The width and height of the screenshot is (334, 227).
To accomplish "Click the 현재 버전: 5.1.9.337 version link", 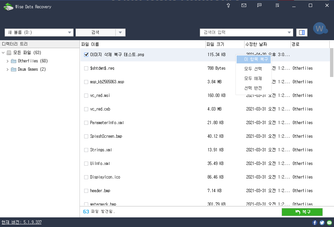I will 22,222.
